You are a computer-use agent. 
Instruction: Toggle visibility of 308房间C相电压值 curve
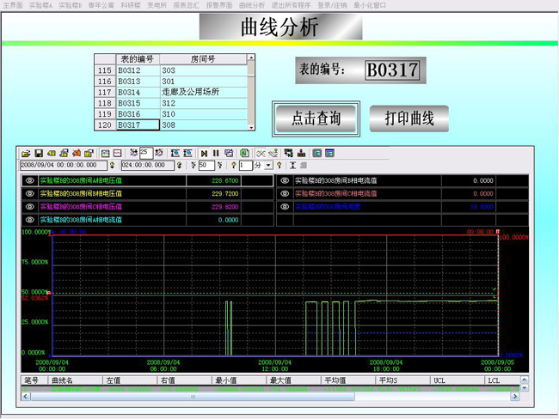[30, 206]
